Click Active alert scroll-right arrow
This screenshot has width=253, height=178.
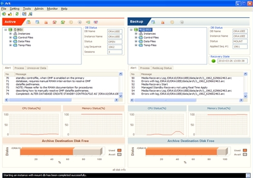[116, 100]
